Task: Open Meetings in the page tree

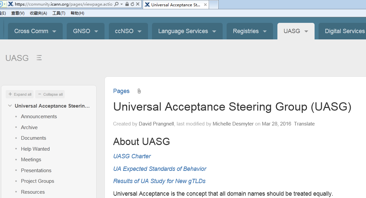Action: click(x=31, y=160)
